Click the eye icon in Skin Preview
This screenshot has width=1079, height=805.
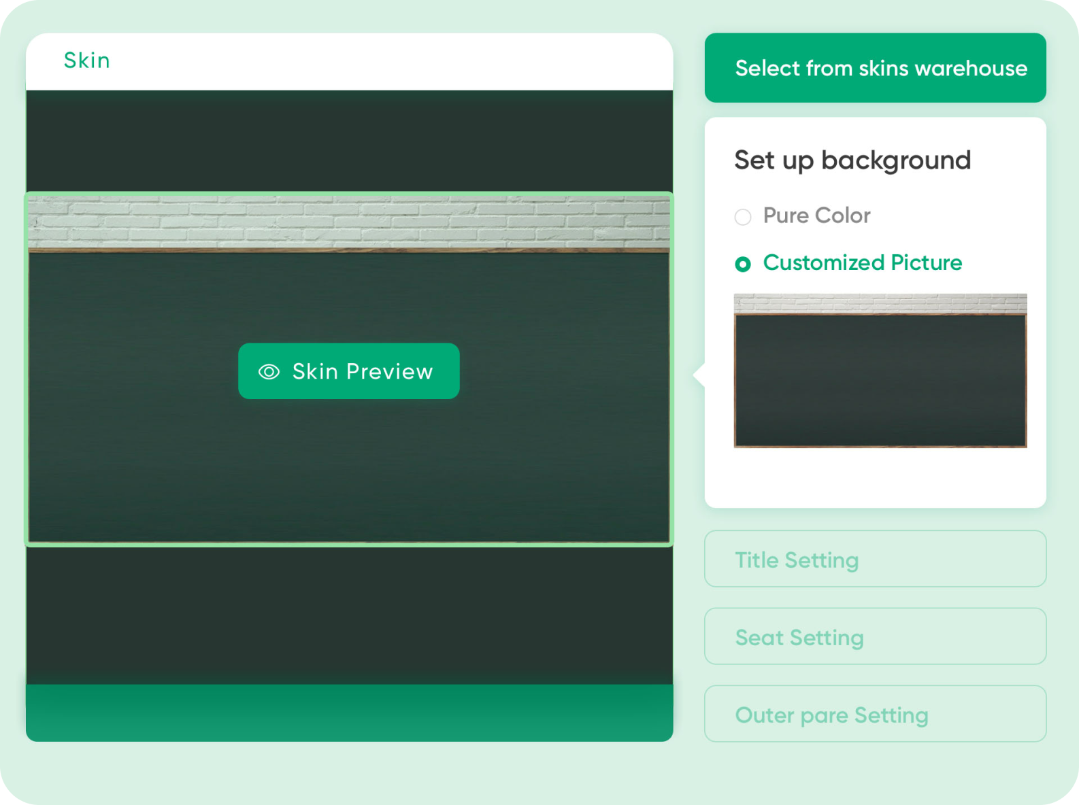tap(269, 372)
